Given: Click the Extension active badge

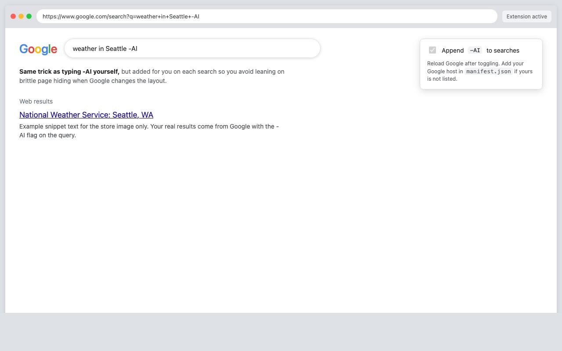Looking at the screenshot, I should point(526,16).
